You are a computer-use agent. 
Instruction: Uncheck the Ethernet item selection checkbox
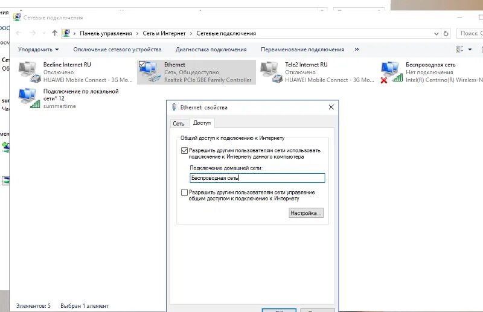point(142,64)
